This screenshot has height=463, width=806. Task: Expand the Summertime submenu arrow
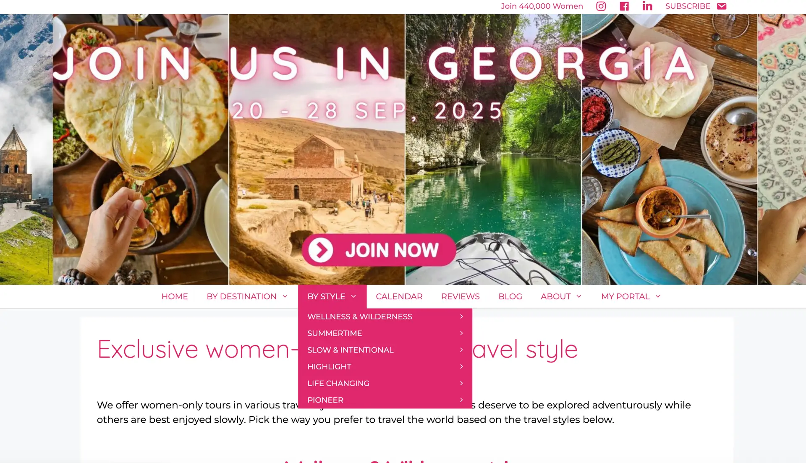click(461, 333)
